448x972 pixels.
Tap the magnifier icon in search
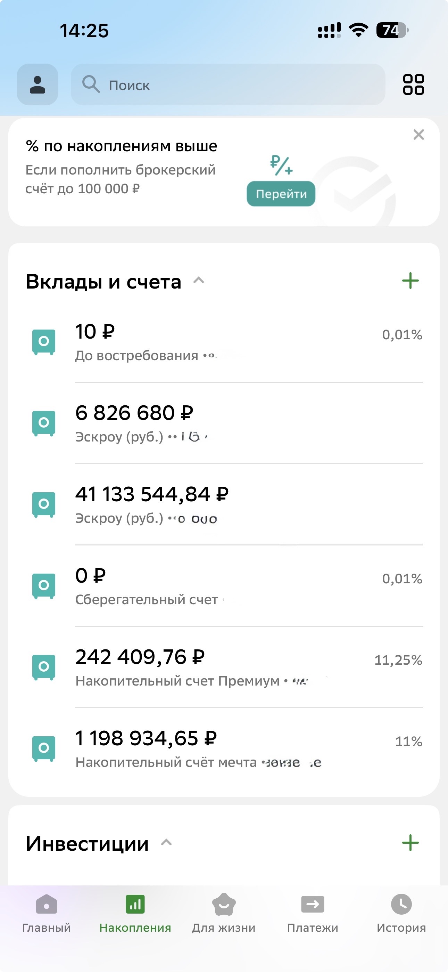tap(91, 84)
